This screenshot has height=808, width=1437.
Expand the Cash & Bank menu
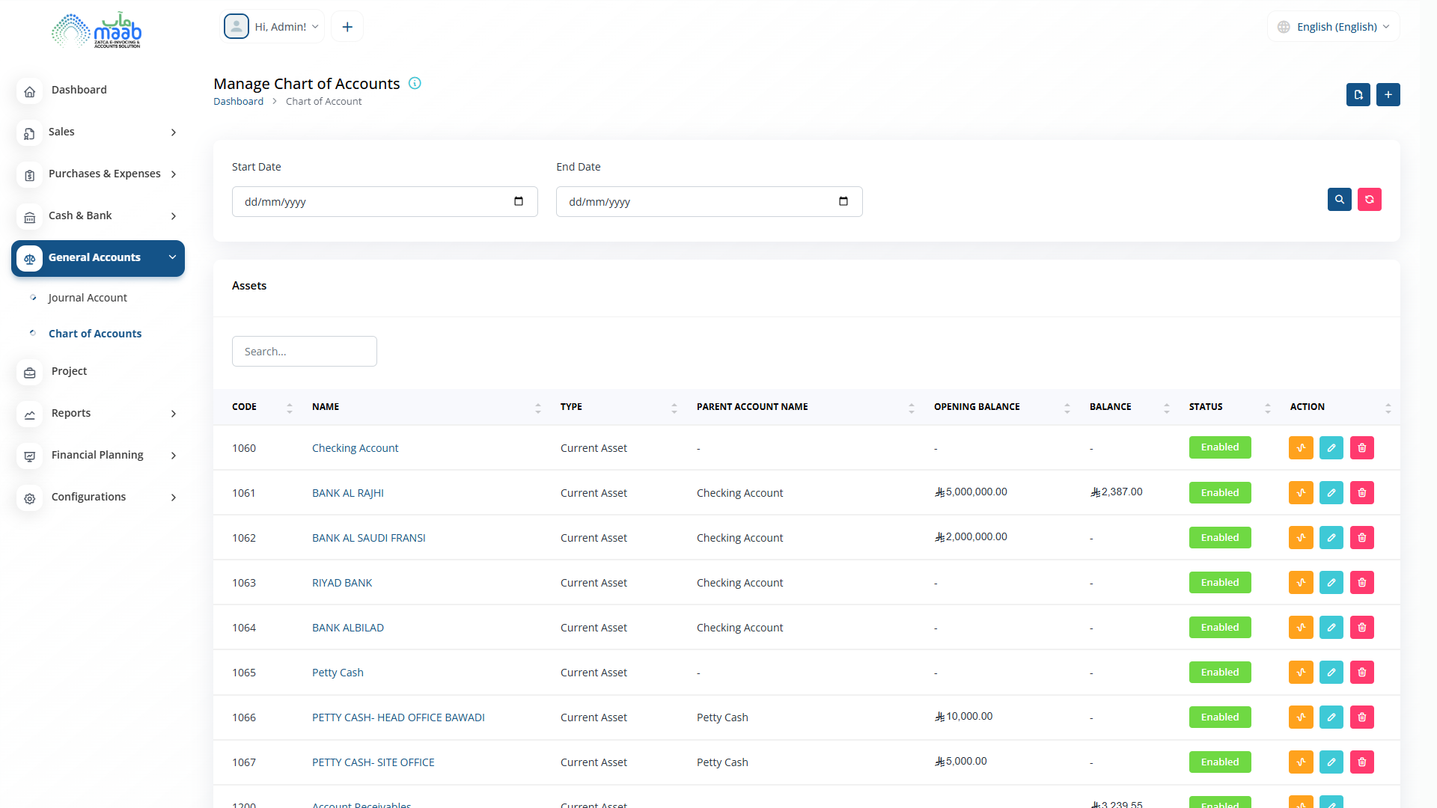[x=98, y=216]
